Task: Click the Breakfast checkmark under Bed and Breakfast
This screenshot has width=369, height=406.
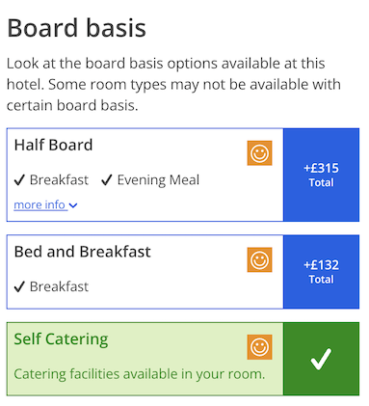Action: 19,286
